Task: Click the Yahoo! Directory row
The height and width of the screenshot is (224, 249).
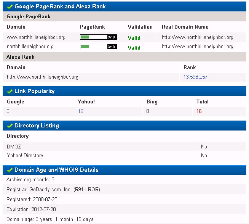Action: pyautogui.click(x=25, y=156)
